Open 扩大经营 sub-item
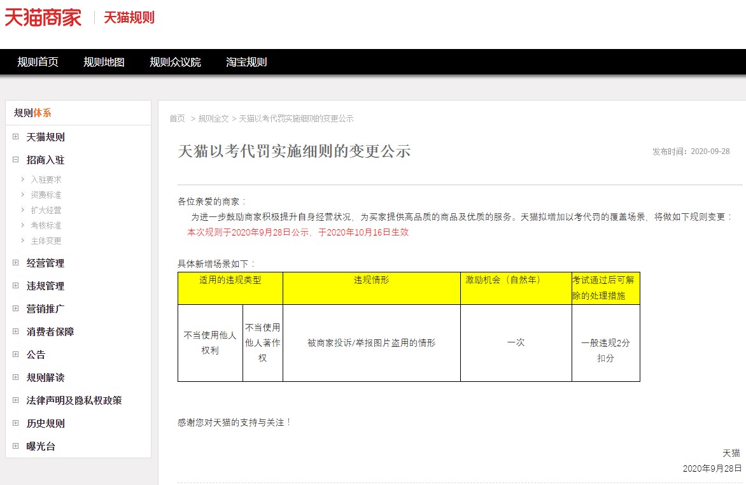The width and height of the screenshot is (746, 485). pos(46,210)
